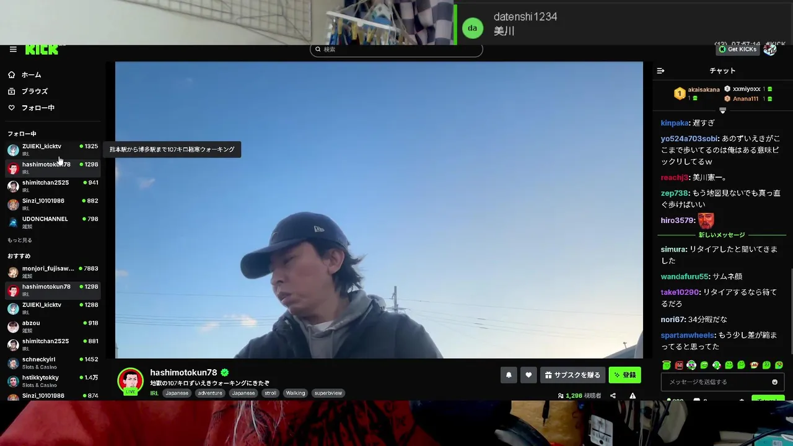793x446 pixels.
Task: Click ZUIEKI_kicktv avatar in following list
Action: pyautogui.click(x=13, y=150)
